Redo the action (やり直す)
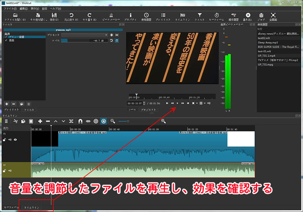303x212 pixels. [x=89, y=15]
